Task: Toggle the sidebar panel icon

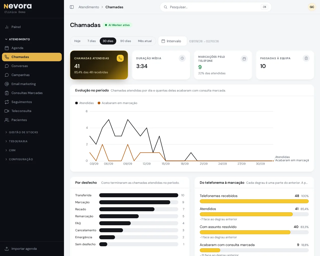Action: tap(72, 7)
